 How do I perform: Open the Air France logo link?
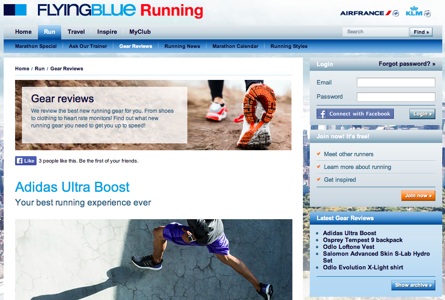coord(370,13)
